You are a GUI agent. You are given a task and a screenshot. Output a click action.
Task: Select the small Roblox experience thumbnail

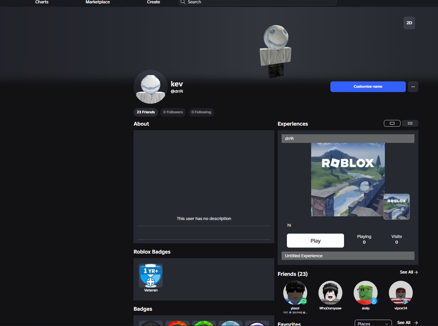[x=396, y=207]
